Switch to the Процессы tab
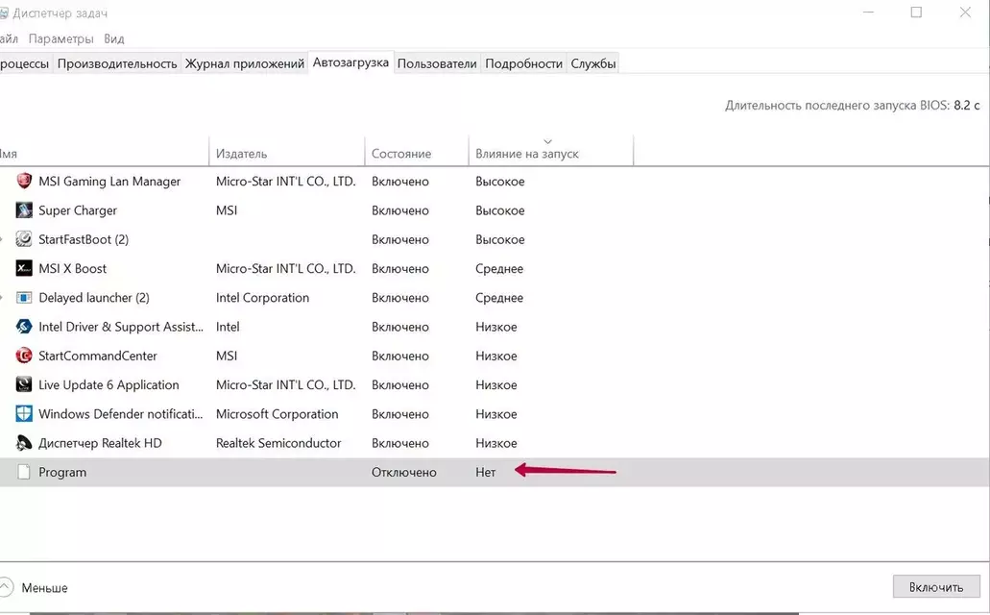 tap(25, 63)
